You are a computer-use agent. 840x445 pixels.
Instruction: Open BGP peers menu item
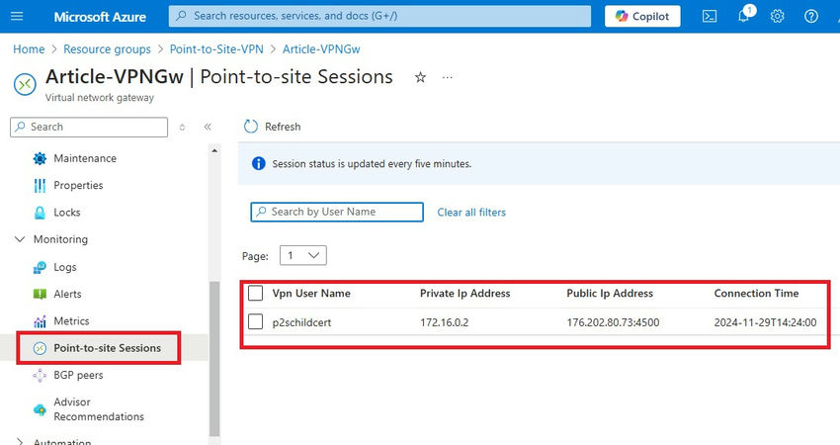[x=78, y=375]
